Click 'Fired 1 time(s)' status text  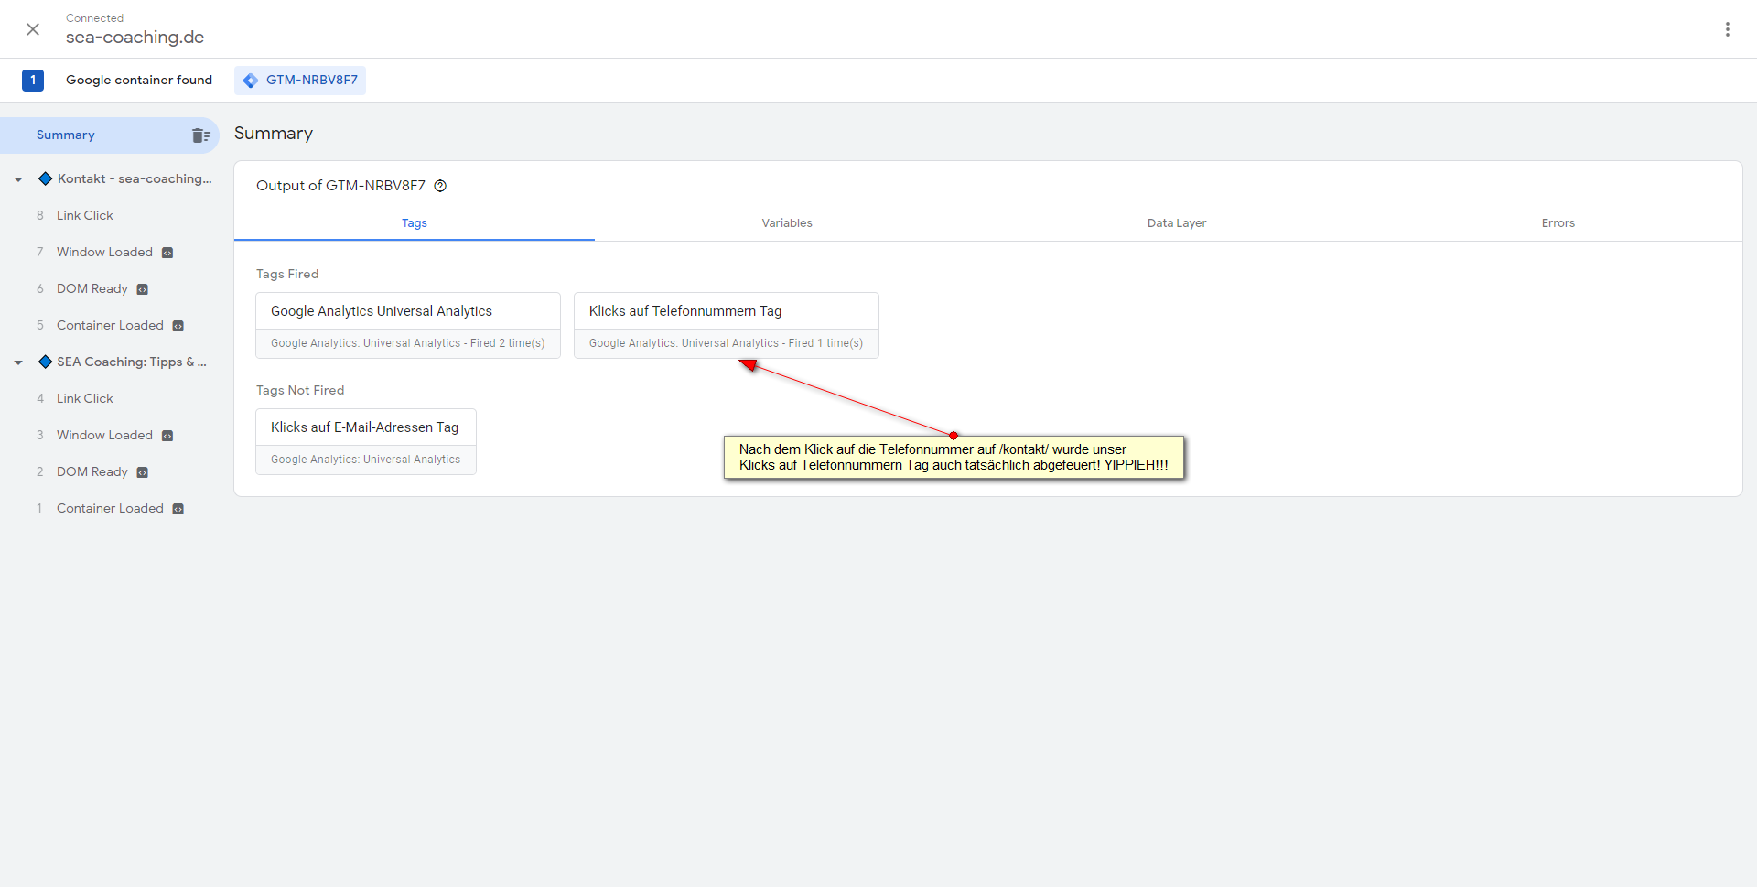tap(826, 343)
